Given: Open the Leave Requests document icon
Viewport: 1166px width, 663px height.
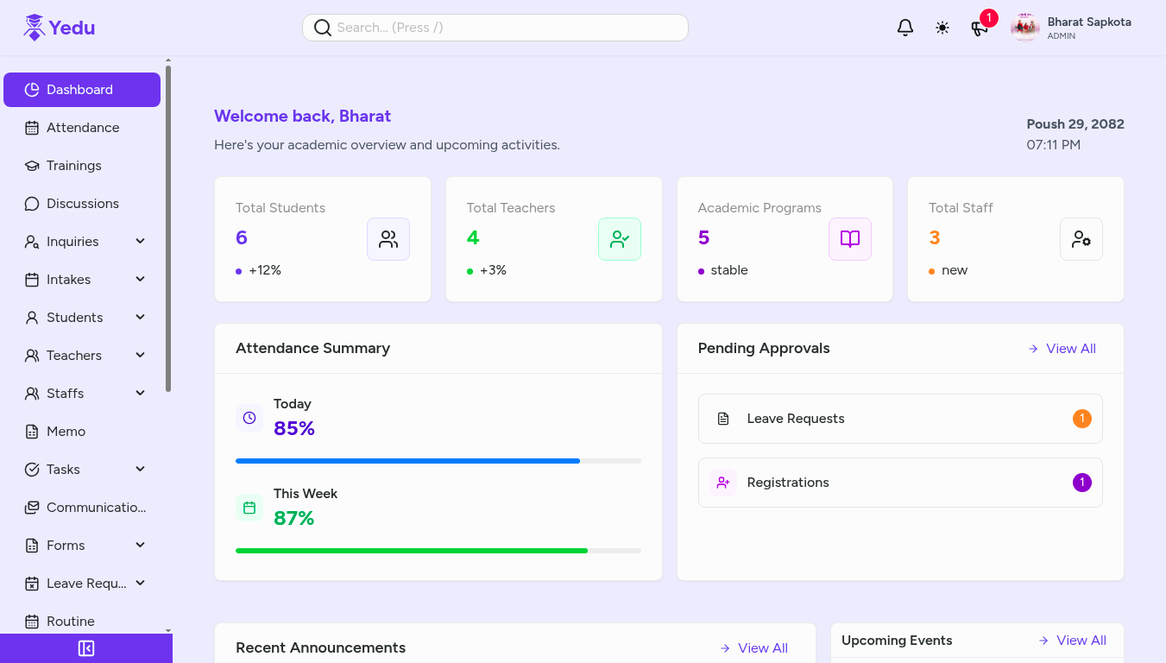Looking at the screenshot, I should coord(722,418).
